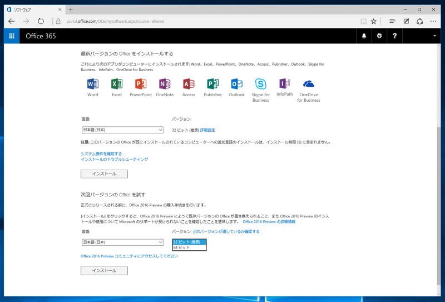Click the InfoPath app icon
The width and height of the screenshot is (445, 302).
tap(285, 83)
